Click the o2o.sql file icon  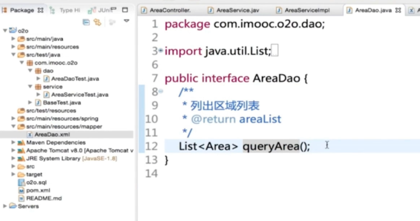click(x=22, y=183)
